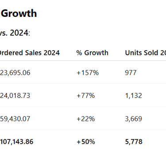Click the 59,430.07 sales cell

pos(15,119)
